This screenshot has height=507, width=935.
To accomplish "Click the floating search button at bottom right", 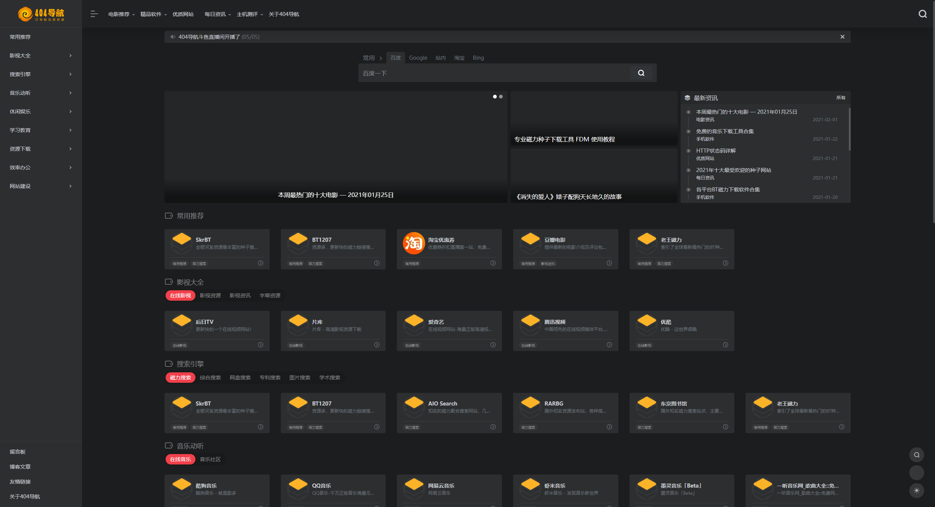I will 916,455.
